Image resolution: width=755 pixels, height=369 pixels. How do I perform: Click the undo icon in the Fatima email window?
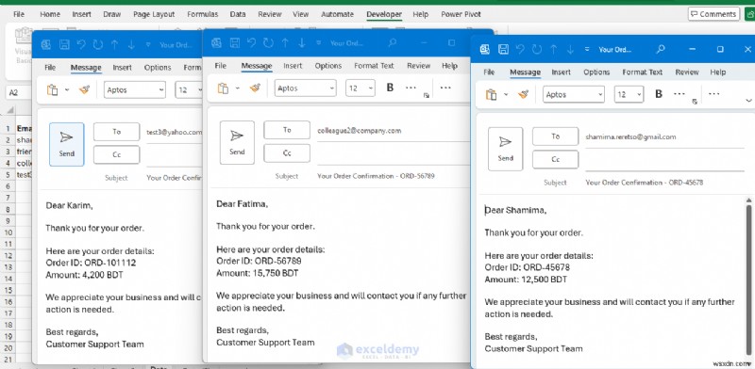(x=251, y=42)
